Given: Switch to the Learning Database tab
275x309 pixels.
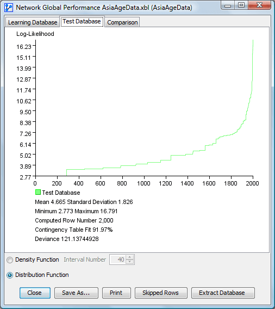Looking at the screenshot, I should pos(33,22).
